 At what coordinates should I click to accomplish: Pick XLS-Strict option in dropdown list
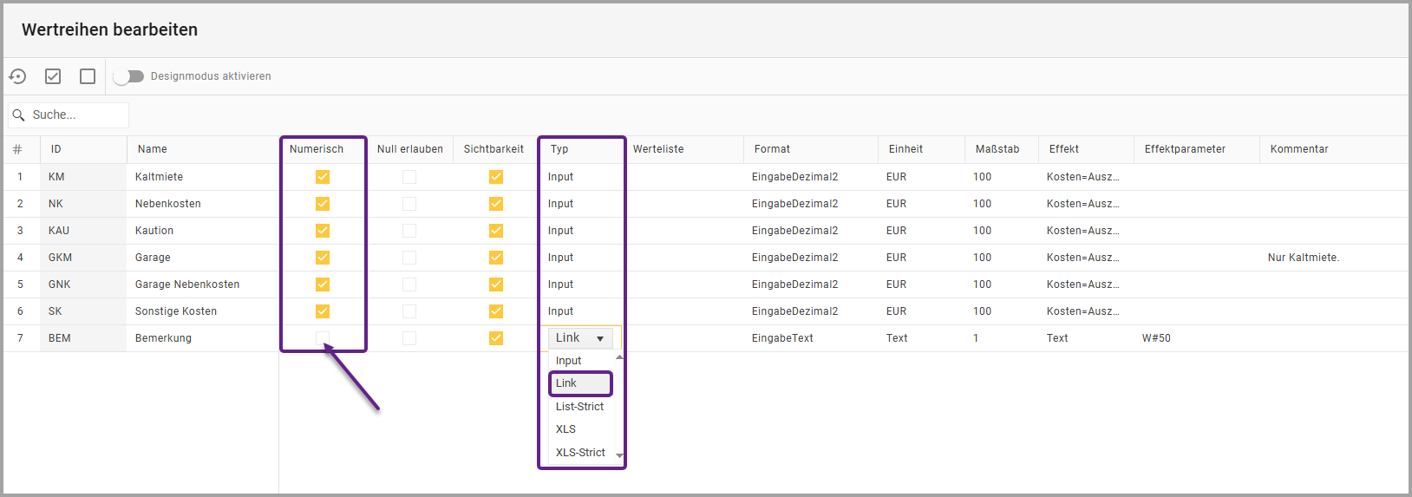point(580,453)
